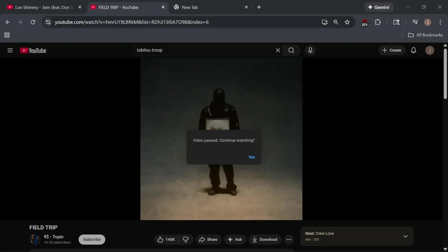Image resolution: width=448 pixels, height=252 pixels.
Task: Dislike the FIELD TRIP video
Action: pyautogui.click(x=186, y=239)
